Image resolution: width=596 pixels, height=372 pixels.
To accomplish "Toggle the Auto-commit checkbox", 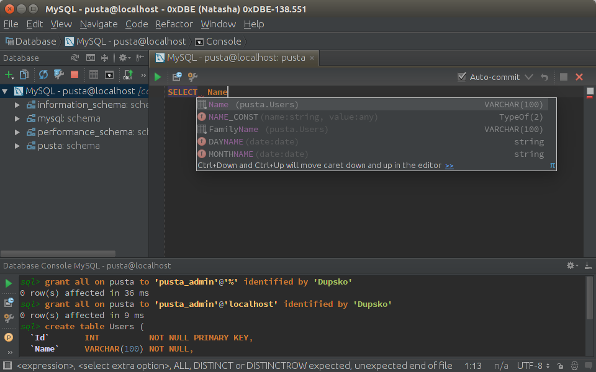I will pos(461,77).
